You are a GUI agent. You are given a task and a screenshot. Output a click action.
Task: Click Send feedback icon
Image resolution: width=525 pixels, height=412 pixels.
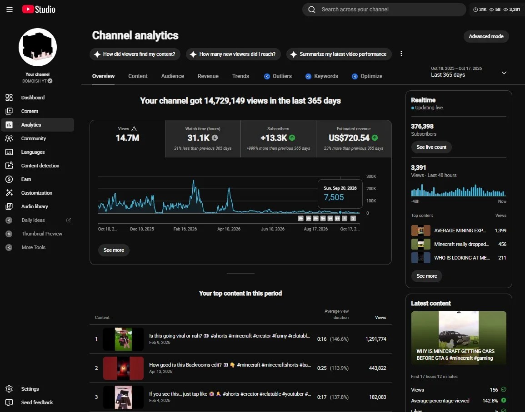tap(9, 402)
